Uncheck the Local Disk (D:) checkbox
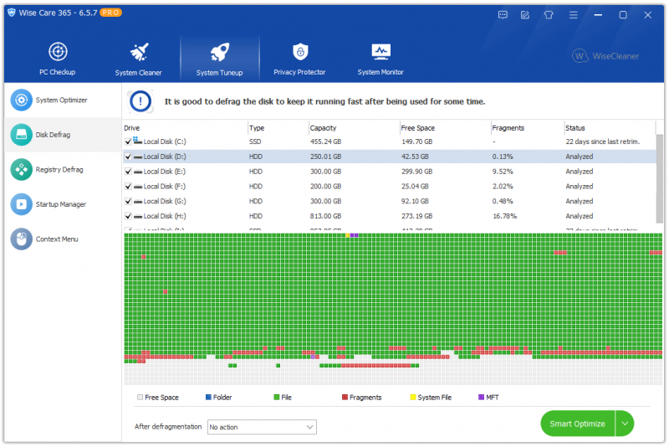Image resolution: width=669 pixels, height=447 pixels. (128, 157)
